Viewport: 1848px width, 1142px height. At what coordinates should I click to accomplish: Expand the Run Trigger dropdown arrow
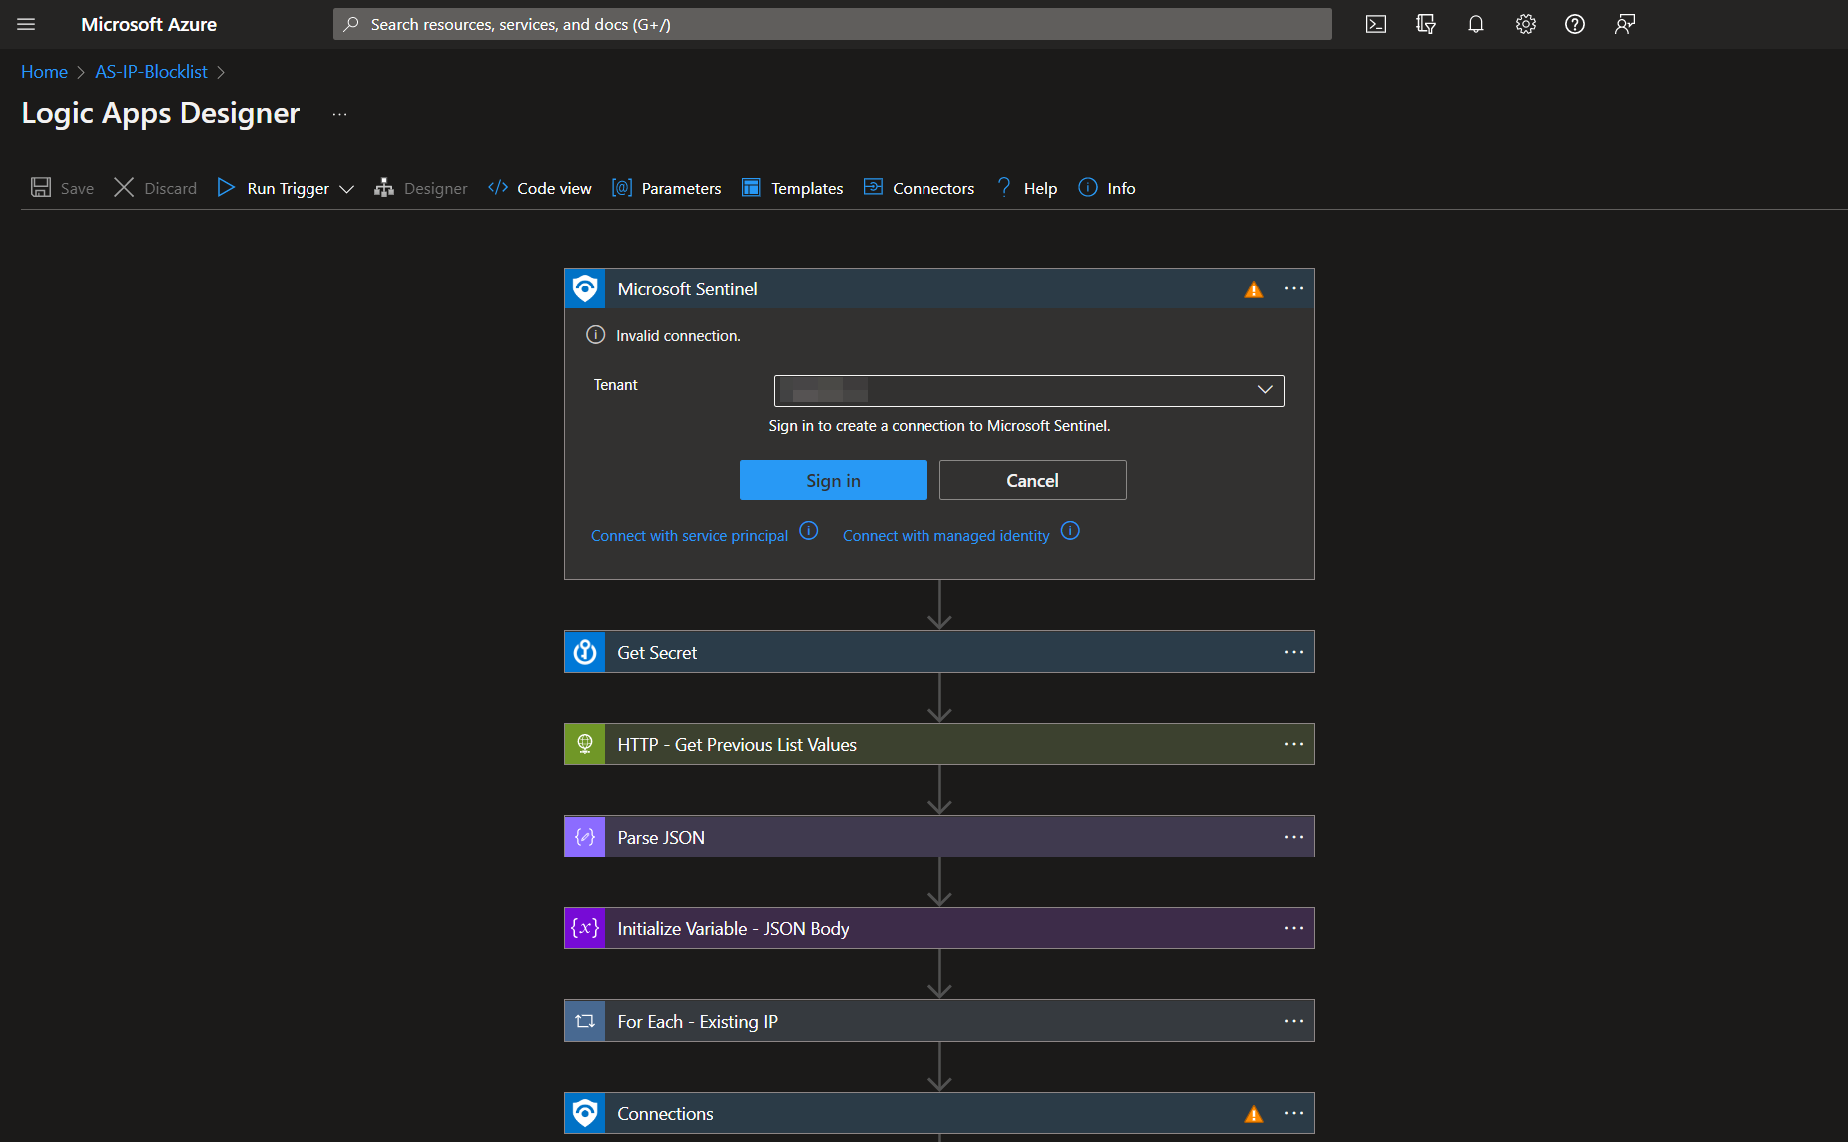click(x=346, y=189)
